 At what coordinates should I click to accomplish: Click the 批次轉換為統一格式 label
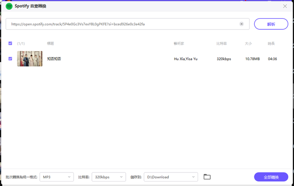(22, 177)
